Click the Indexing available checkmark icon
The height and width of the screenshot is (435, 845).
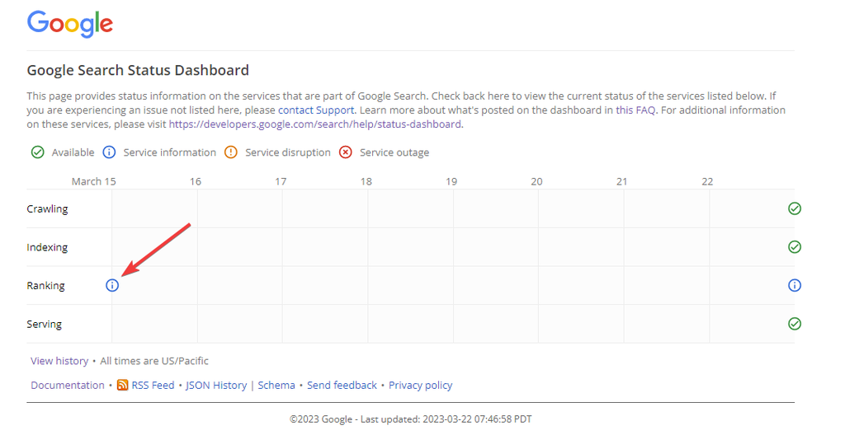pyautogui.click(x=795, y=247)
